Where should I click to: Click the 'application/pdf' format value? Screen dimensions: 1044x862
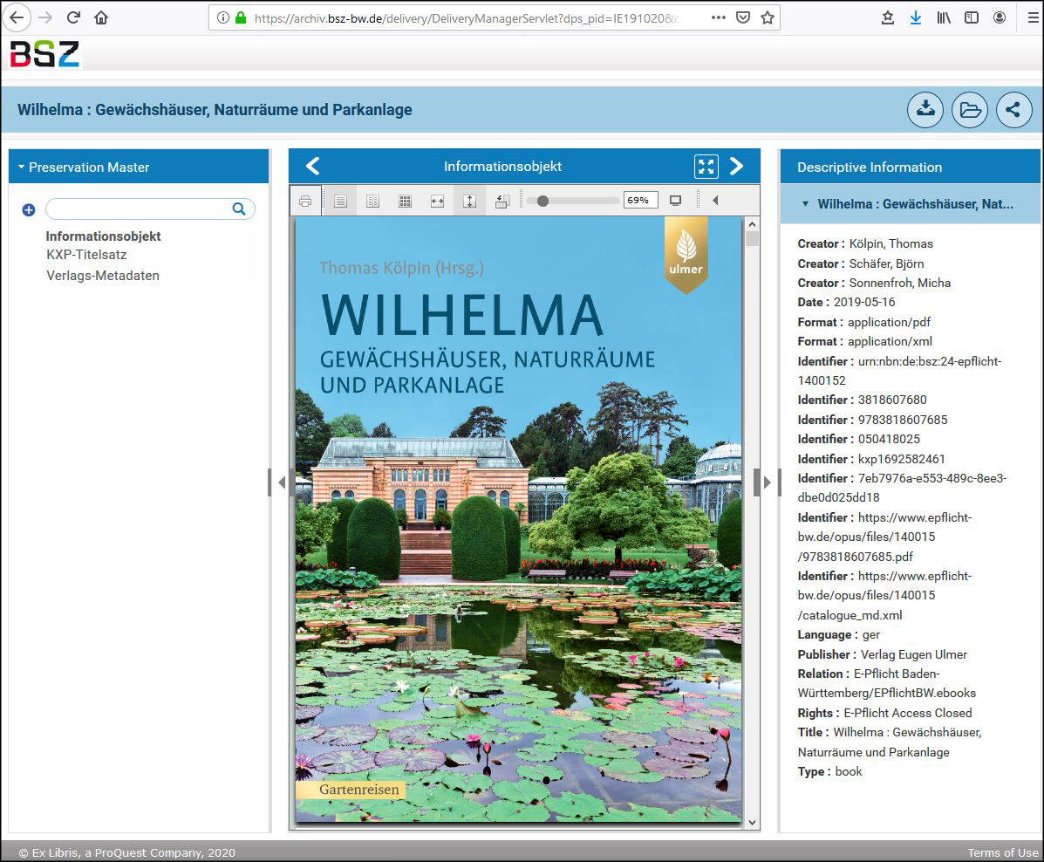(889, 323)
